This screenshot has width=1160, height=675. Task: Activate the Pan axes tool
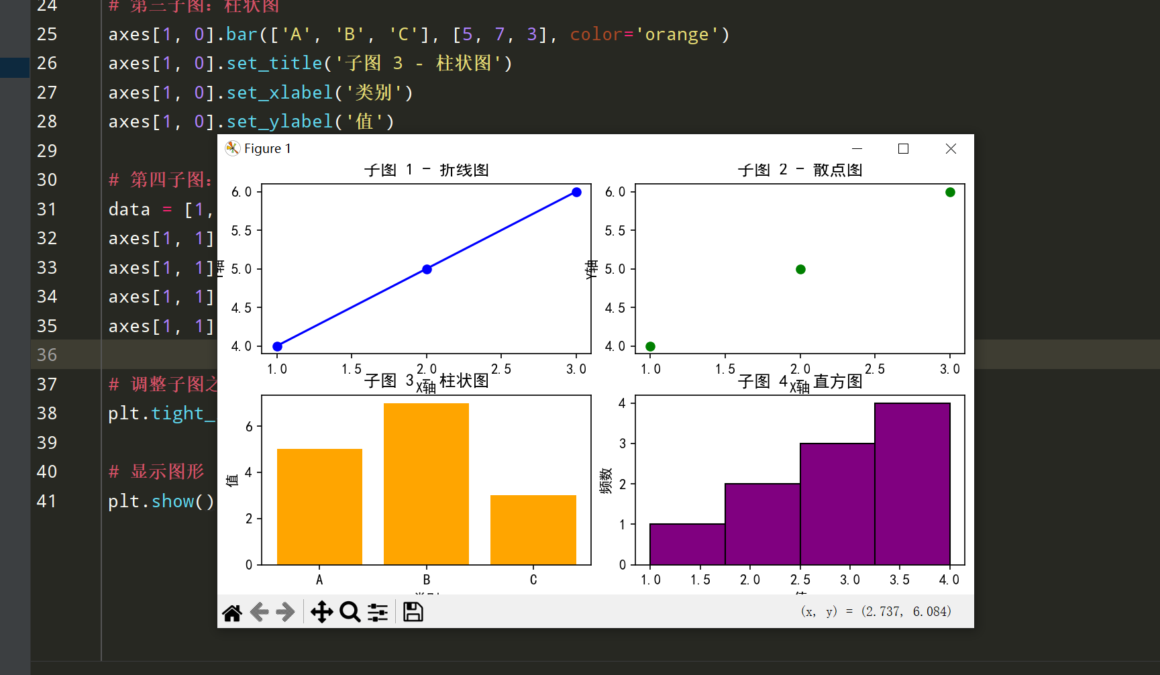322,612
